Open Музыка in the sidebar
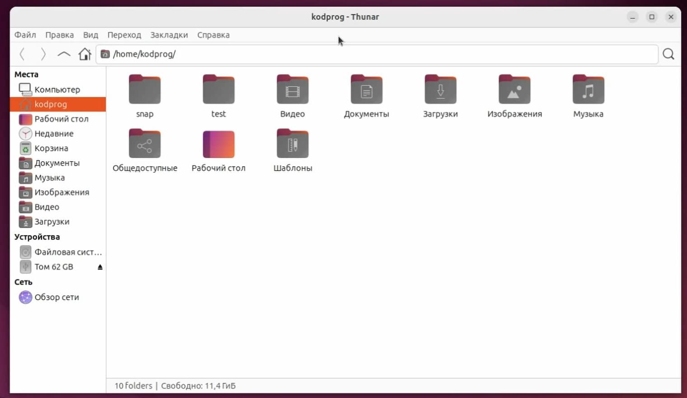This screenshot has height=398, width=687. pyautogui.click(x=58, y=178)
